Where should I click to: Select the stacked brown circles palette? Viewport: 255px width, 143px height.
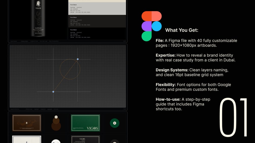pyautogui.click(x=56, y=123)
